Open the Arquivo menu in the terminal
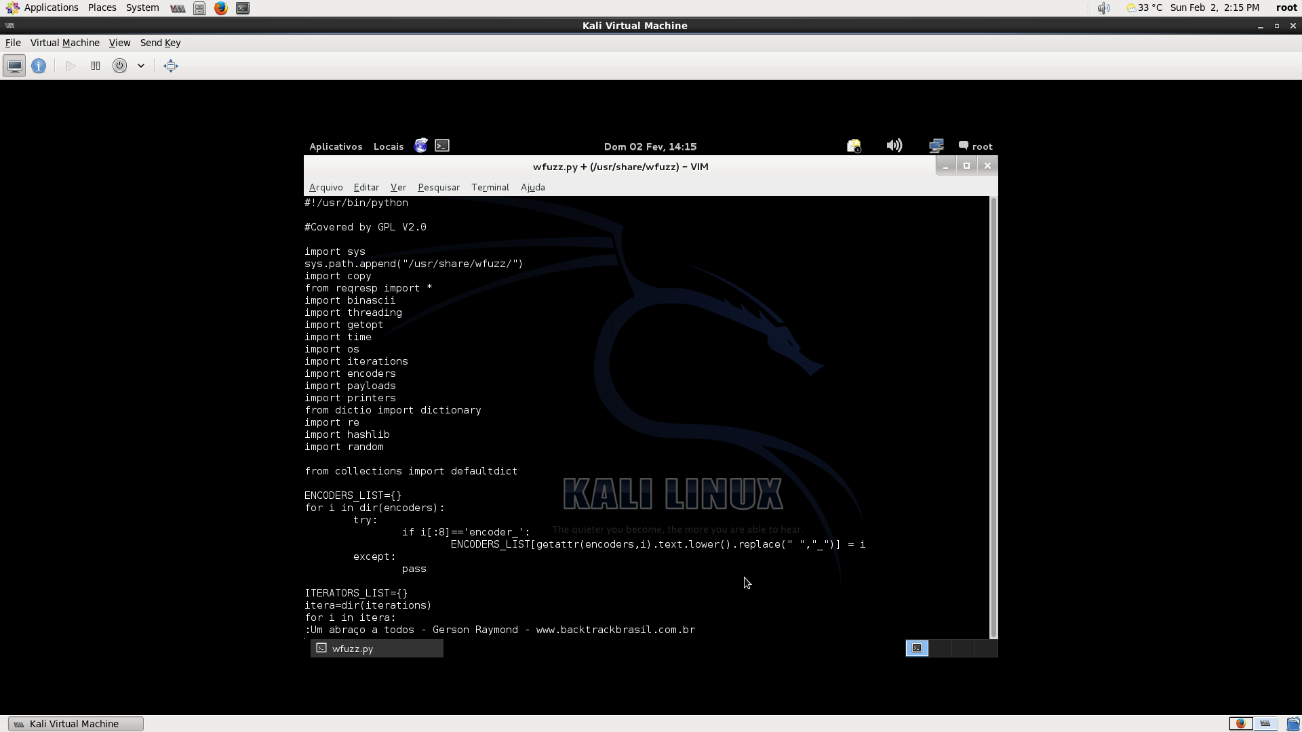 (x=325, y=187)
